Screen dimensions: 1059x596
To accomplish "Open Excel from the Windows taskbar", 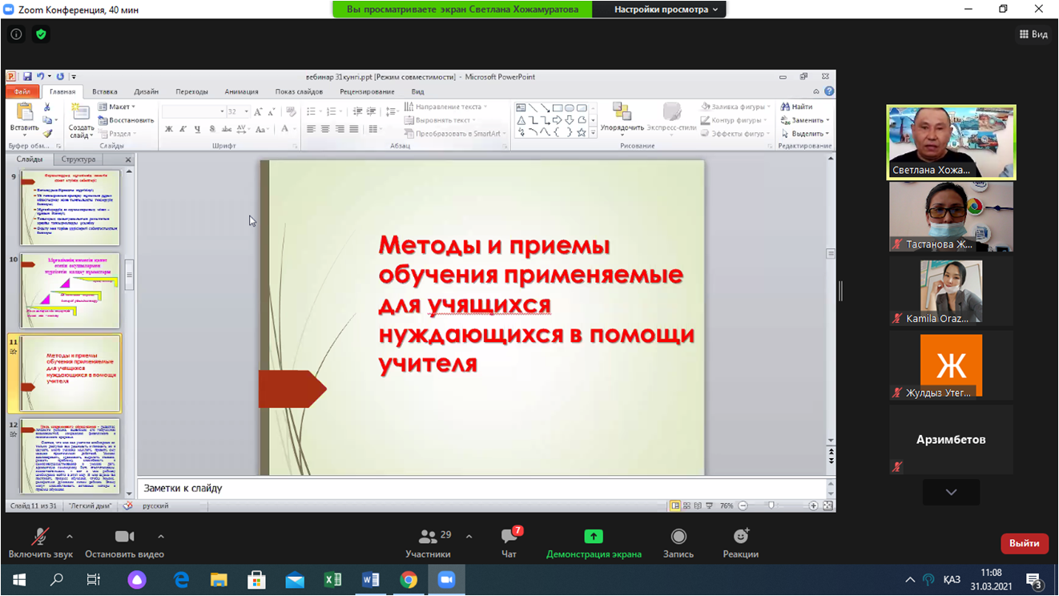I will 332,580.
